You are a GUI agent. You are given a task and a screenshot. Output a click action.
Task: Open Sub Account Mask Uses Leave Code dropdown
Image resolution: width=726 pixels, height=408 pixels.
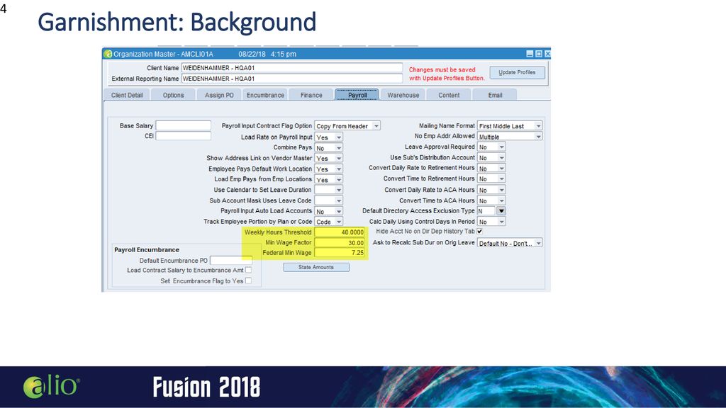coord(329,200)
